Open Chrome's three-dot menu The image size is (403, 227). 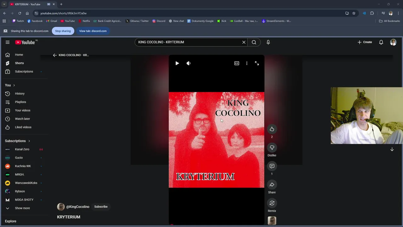pyautogui.click(x=399, y=13)
